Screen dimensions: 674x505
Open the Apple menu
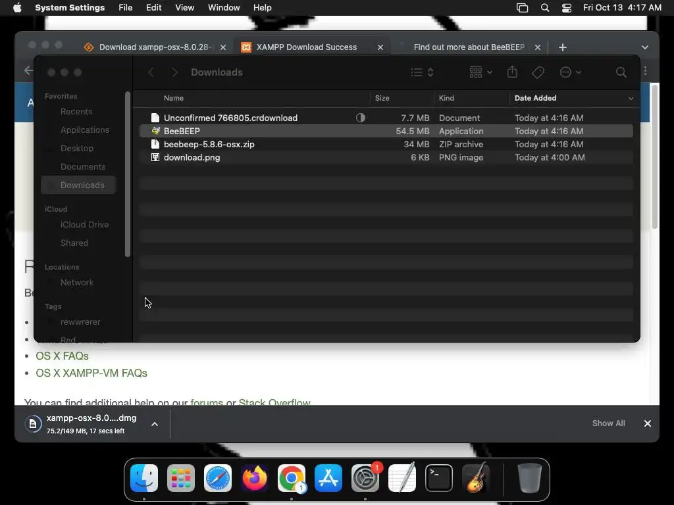tap(17, 8)
